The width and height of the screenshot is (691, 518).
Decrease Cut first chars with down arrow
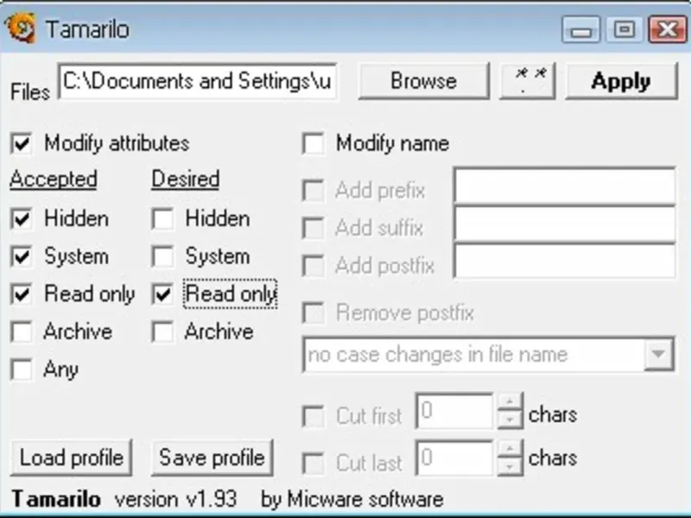pyautogui.click(x=510, y=420)
